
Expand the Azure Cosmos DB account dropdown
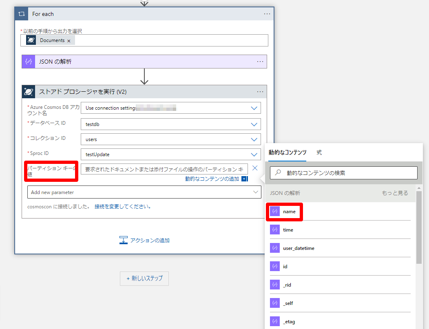(x=254, y=108)
